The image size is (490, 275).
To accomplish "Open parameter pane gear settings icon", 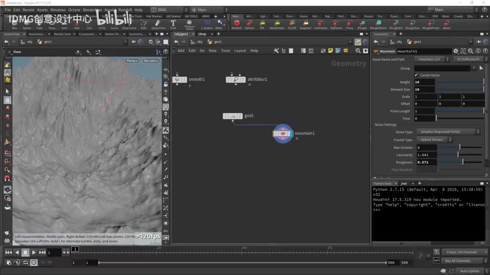I will tap(456, 51).
